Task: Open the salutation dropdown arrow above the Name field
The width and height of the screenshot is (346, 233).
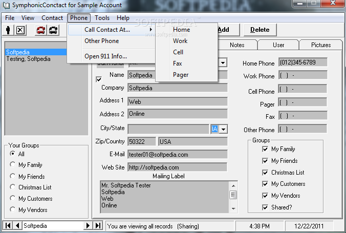Action: (x=223, y=63)
